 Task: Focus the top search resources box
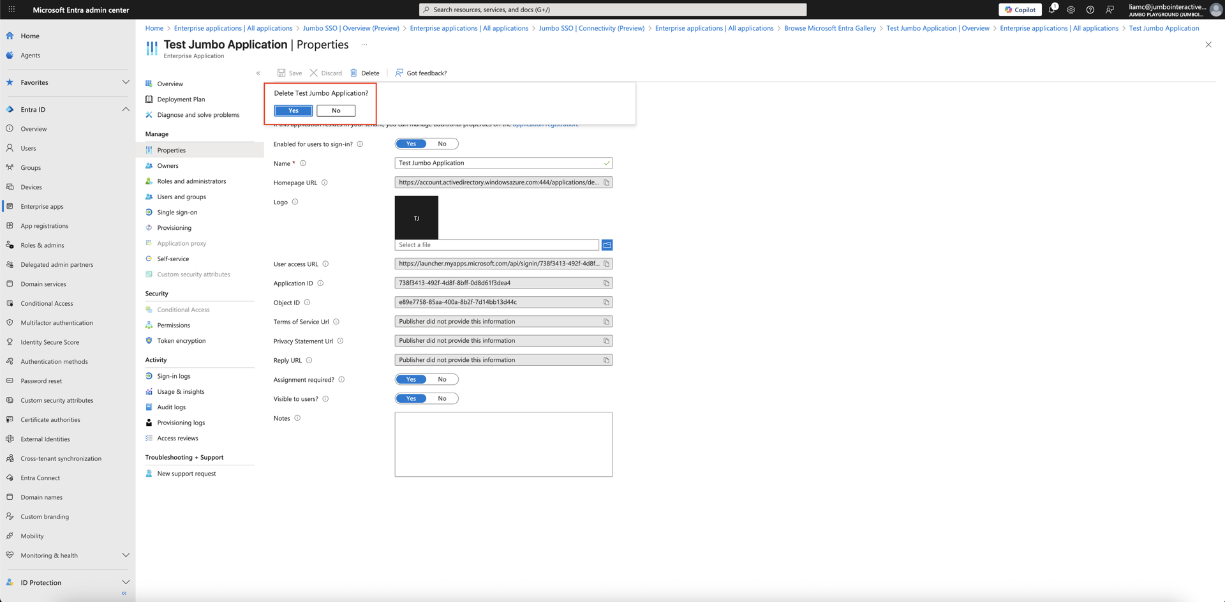point(612,10)
